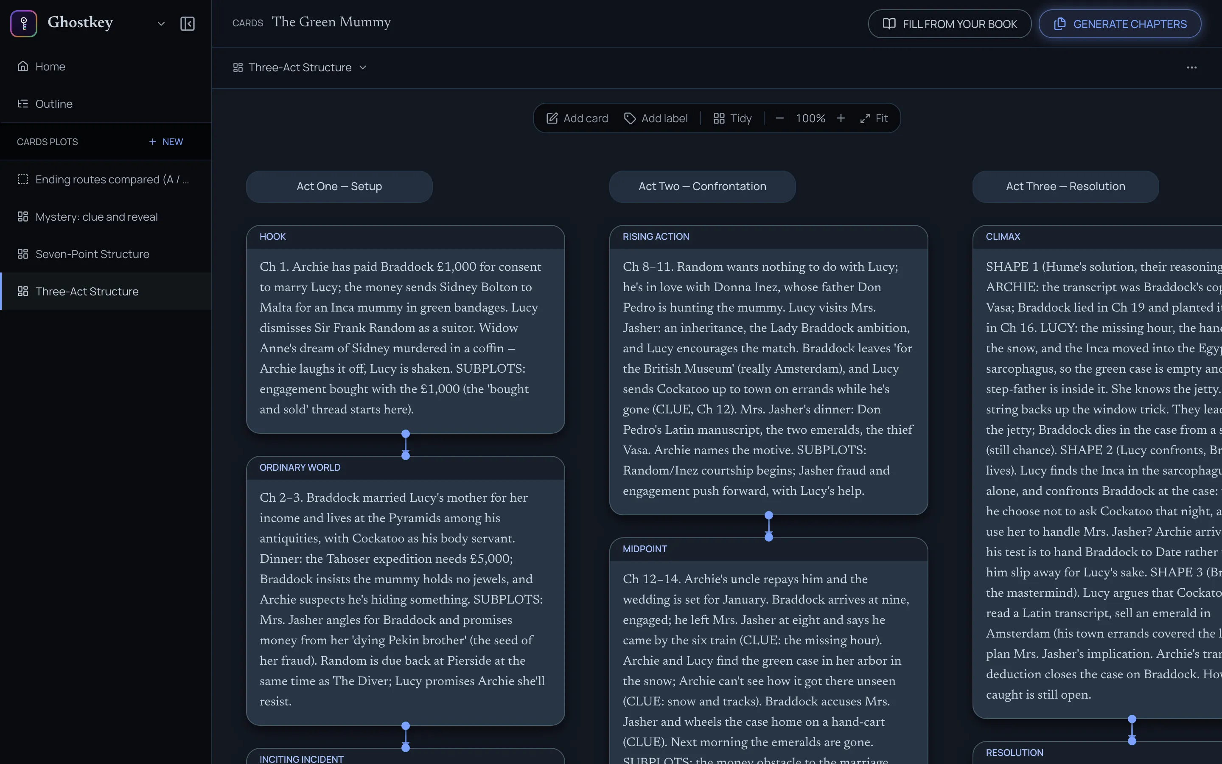Click connector between Climax and Resolution
Image resolution: width=1222 pixels, height=764 pixels.
point(1132,730)
